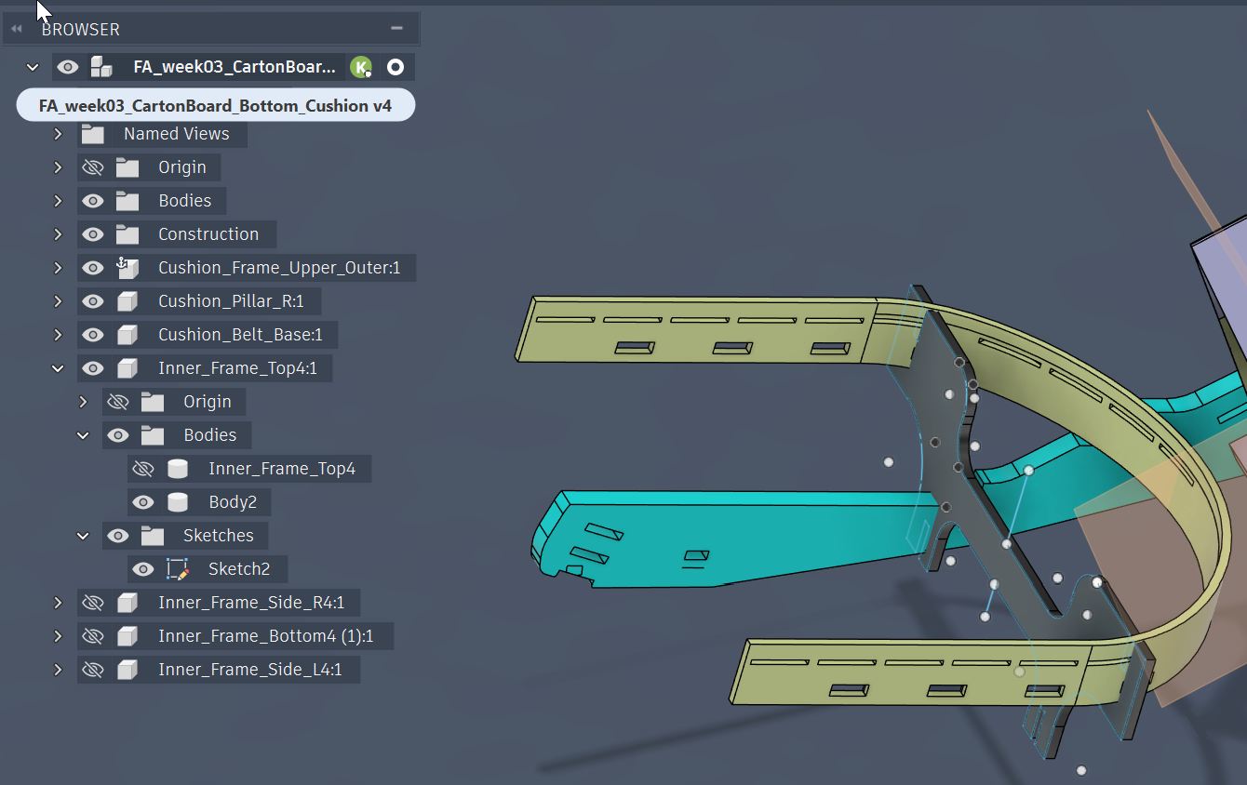Click the grounded anchor icon on Cushion_Frame_Upper_Outer:1

coord(126,267)
